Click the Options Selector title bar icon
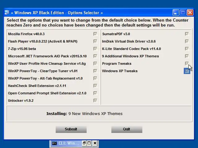This screenshot has width=198, height=148. click(7, 13)
